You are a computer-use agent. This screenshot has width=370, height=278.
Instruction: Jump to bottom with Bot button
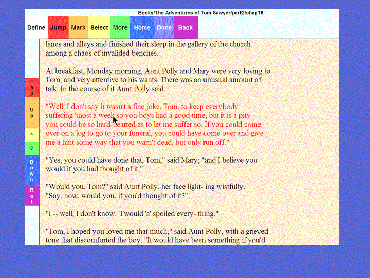[32, 196]
